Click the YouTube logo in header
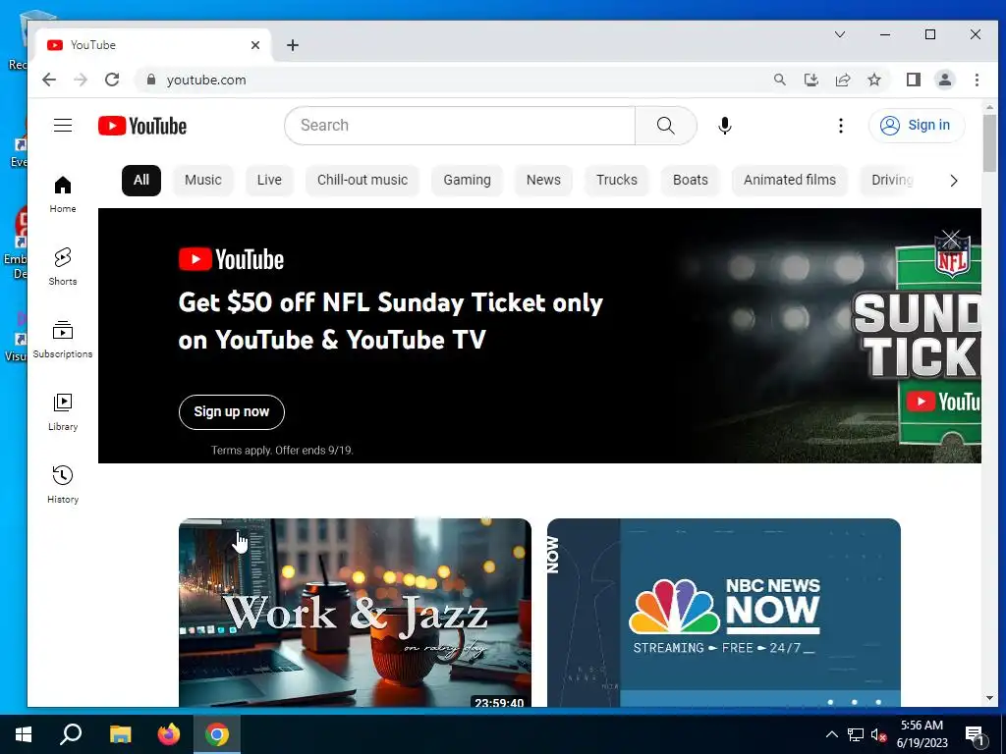Viewport: 1006px width, 754px height. [142, 126]
